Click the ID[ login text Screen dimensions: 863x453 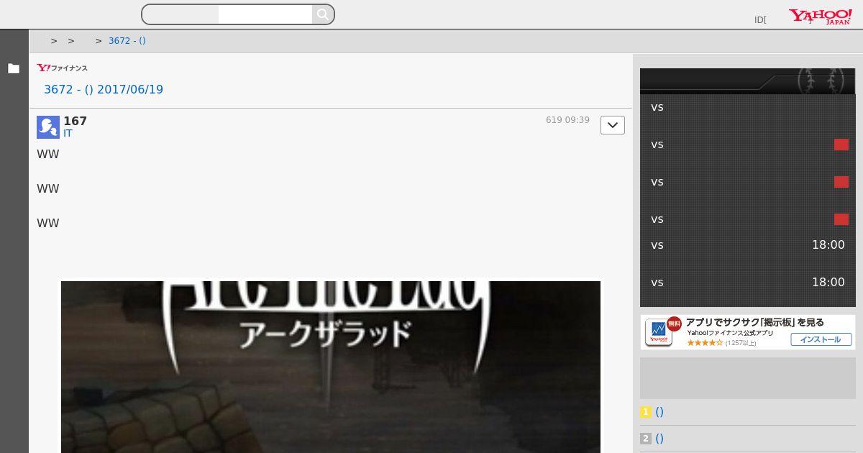pos(760,20)
